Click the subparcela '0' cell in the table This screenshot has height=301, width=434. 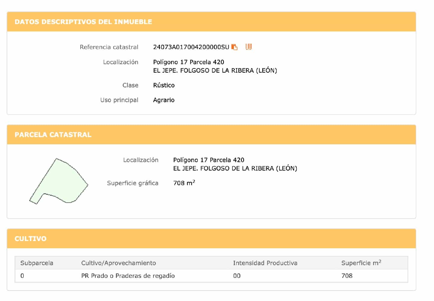tap(22, 276)
